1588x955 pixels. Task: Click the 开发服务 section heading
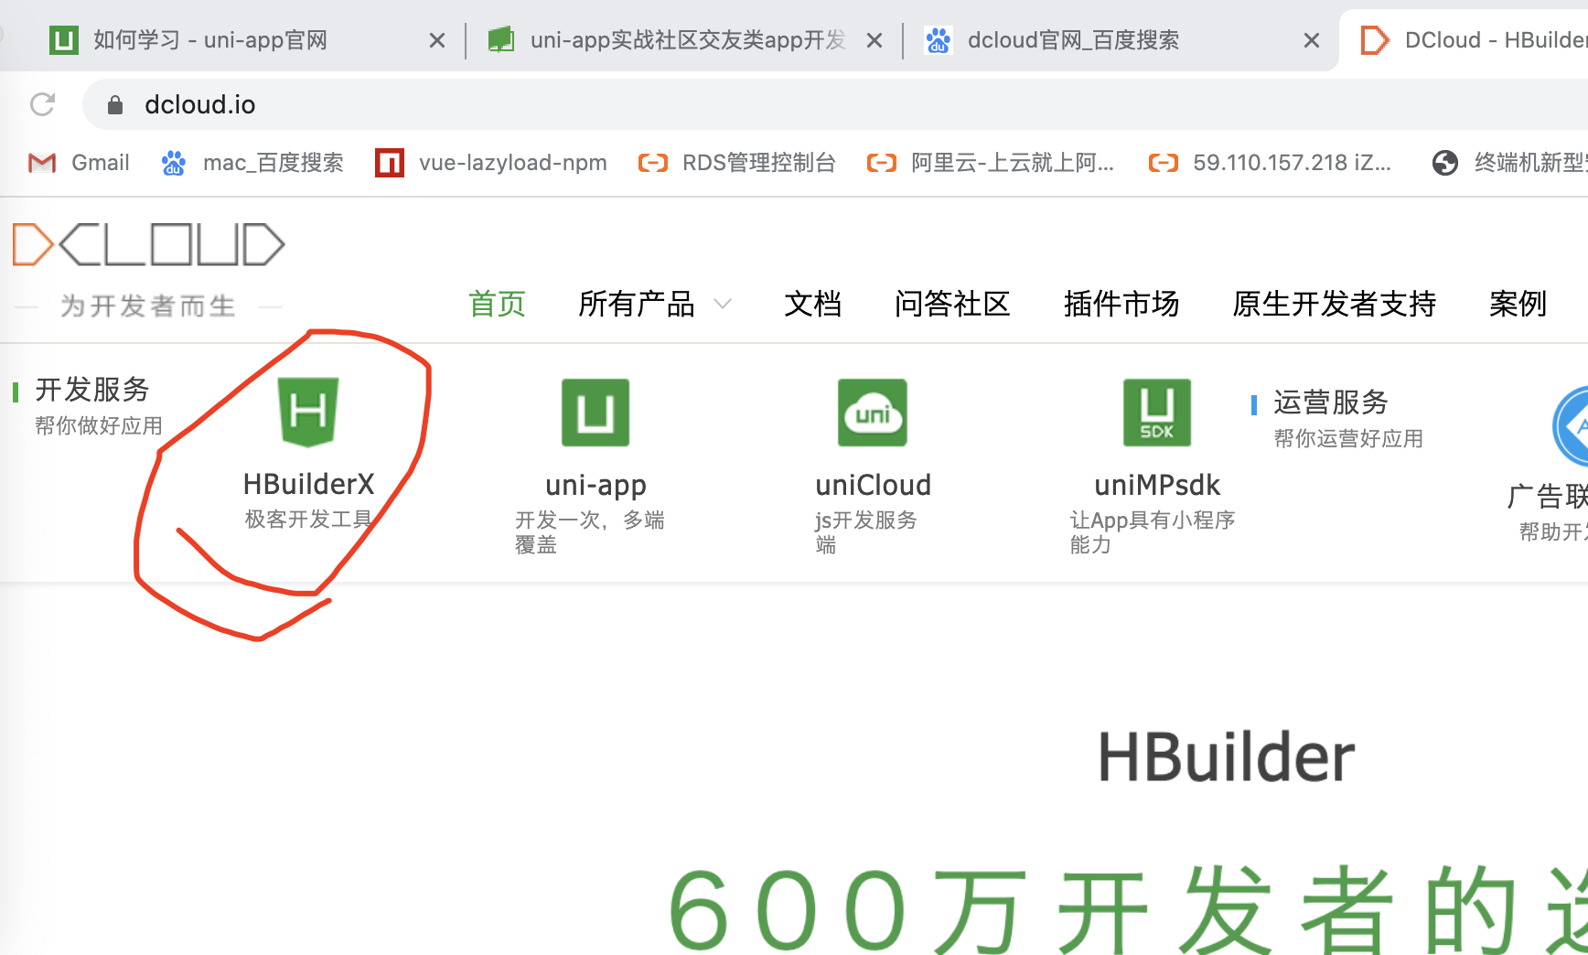(x=92, y=390)
